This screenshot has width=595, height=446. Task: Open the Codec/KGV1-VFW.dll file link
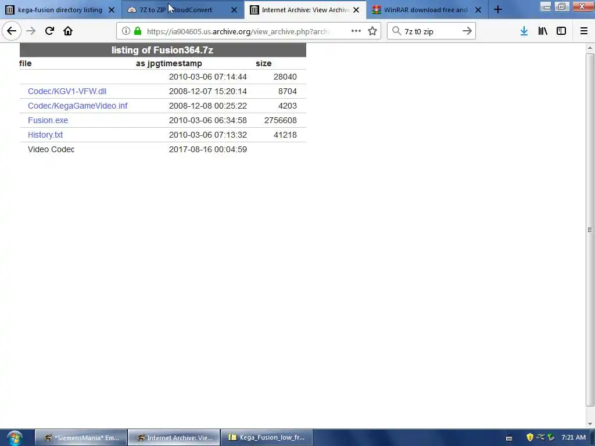67,91
